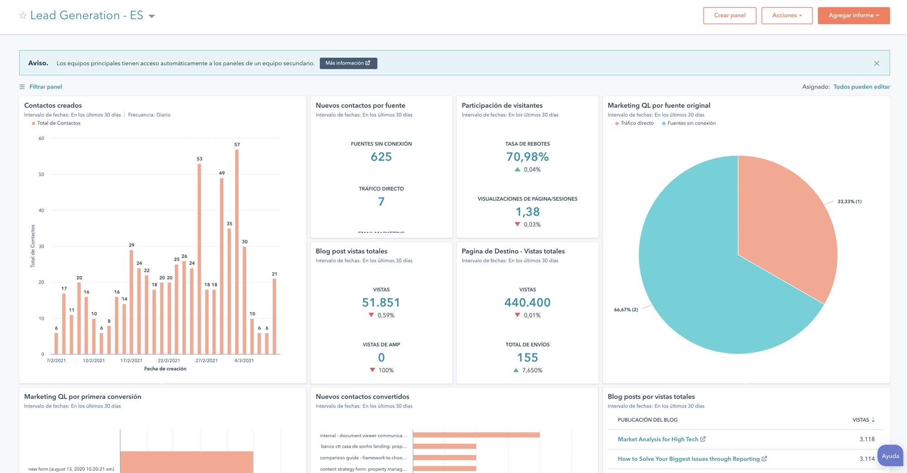Click the Todos pueden editar link
907x473 pixels.
click(x=861, y=87)
